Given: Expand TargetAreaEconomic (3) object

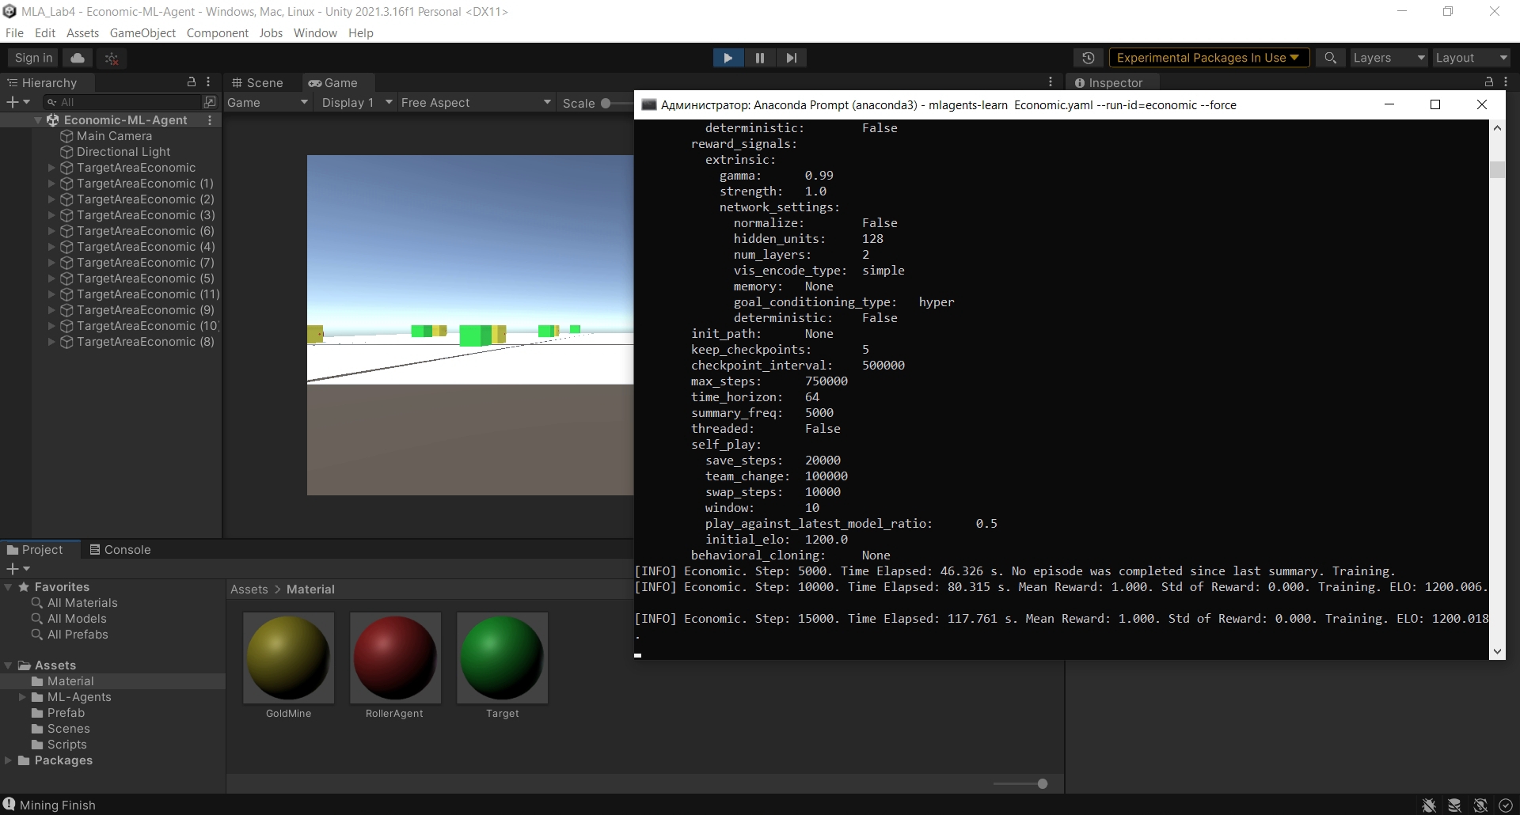Looking at the screenshot, I should (51, 214).
